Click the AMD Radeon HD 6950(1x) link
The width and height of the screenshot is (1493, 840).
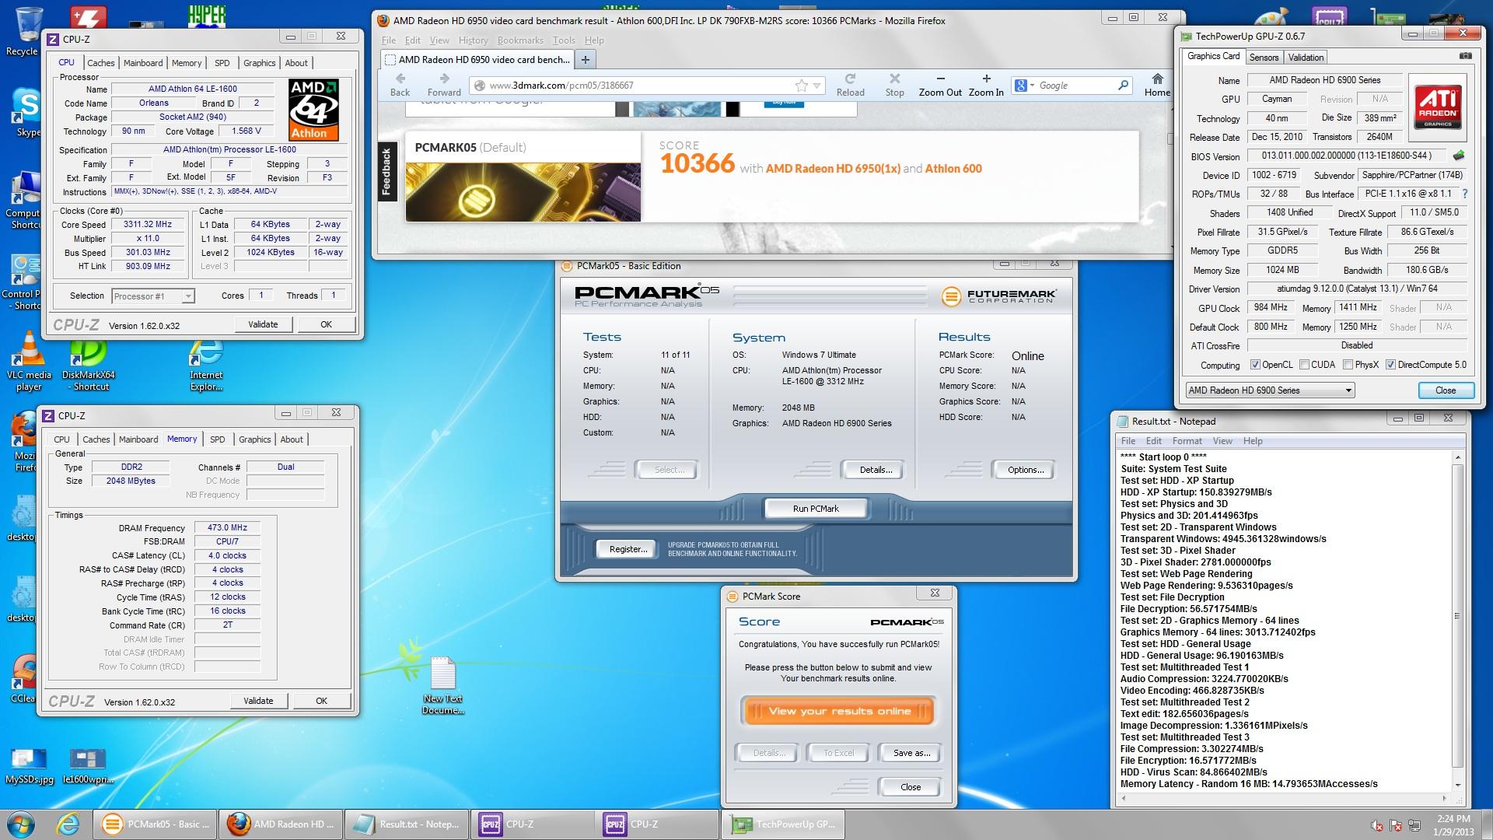833,168
